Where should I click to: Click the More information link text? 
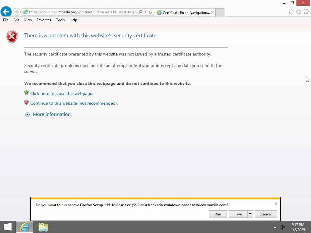click(52, 114)
